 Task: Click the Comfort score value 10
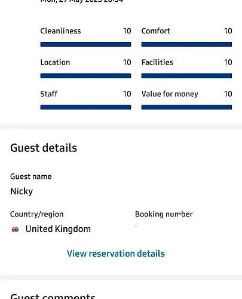tap(228, 31)
